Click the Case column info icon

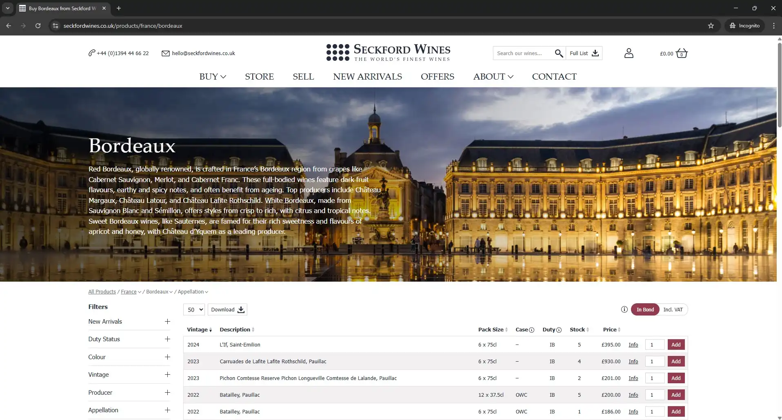531,330
